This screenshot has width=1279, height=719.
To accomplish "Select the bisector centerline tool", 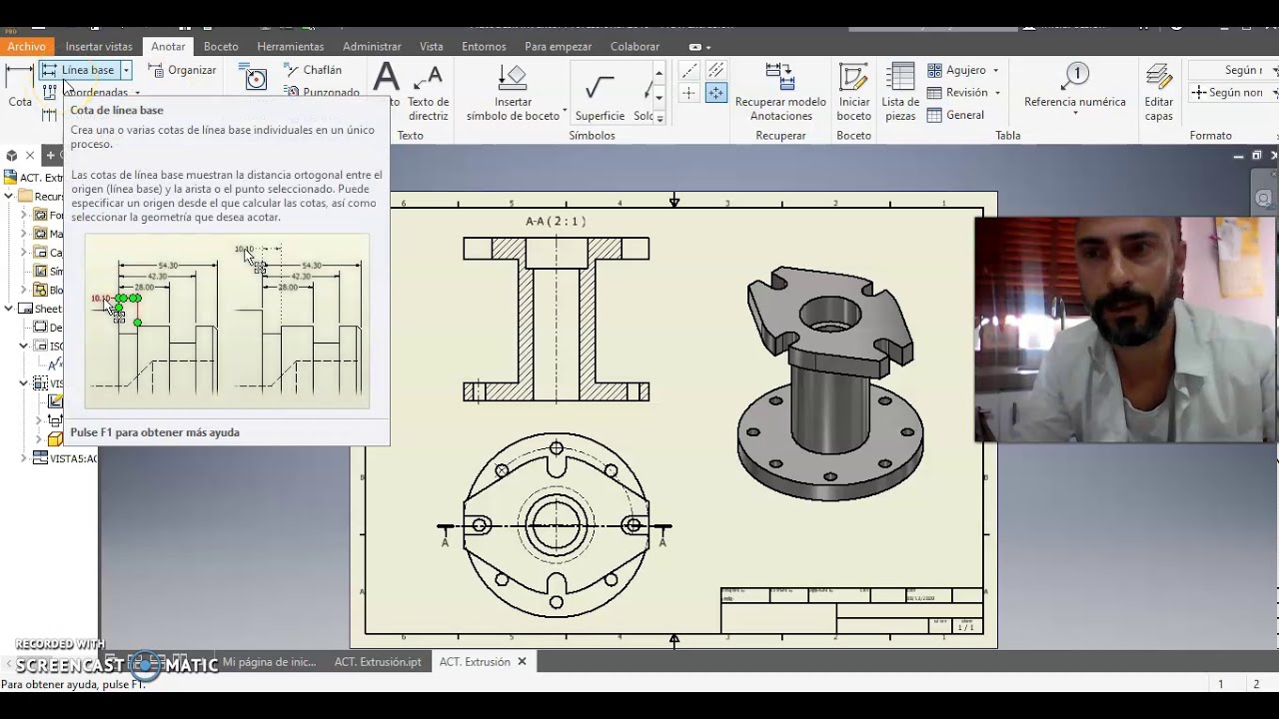I will point(715,70).
